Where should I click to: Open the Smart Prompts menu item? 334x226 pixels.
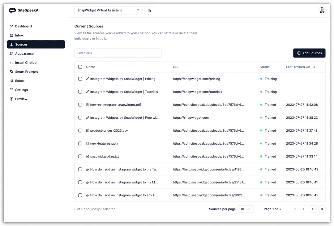click(36, 72)
